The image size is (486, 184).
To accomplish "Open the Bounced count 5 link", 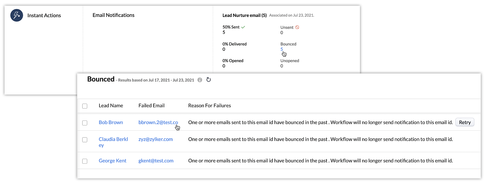I will coord(282,49).
